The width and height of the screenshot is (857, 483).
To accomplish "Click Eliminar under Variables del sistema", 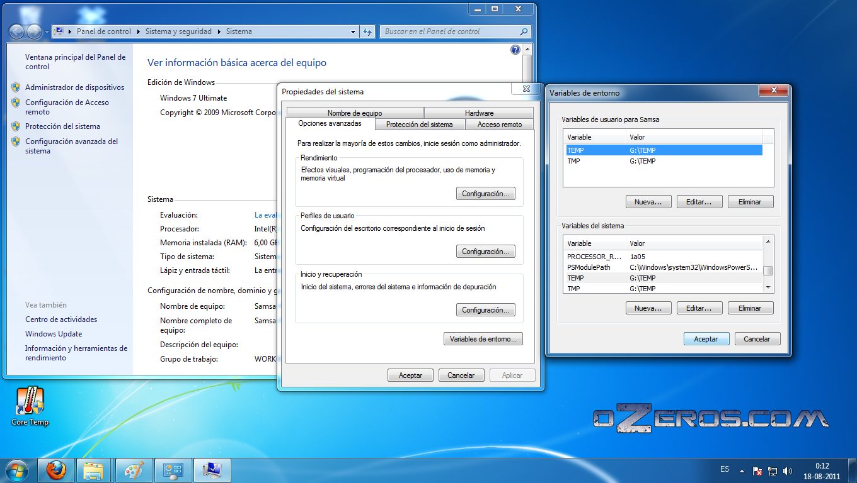I will 750,308.
